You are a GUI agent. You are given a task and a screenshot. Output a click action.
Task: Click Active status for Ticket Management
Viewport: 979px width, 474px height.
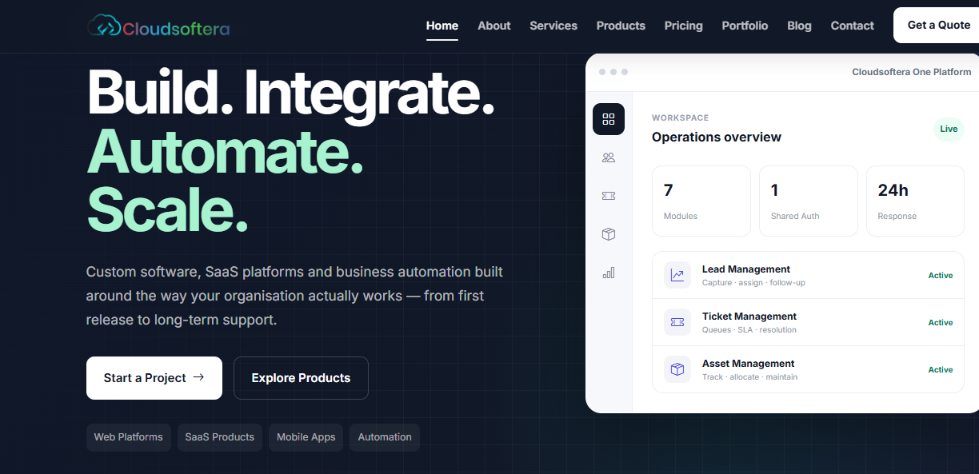coord(941,322)
